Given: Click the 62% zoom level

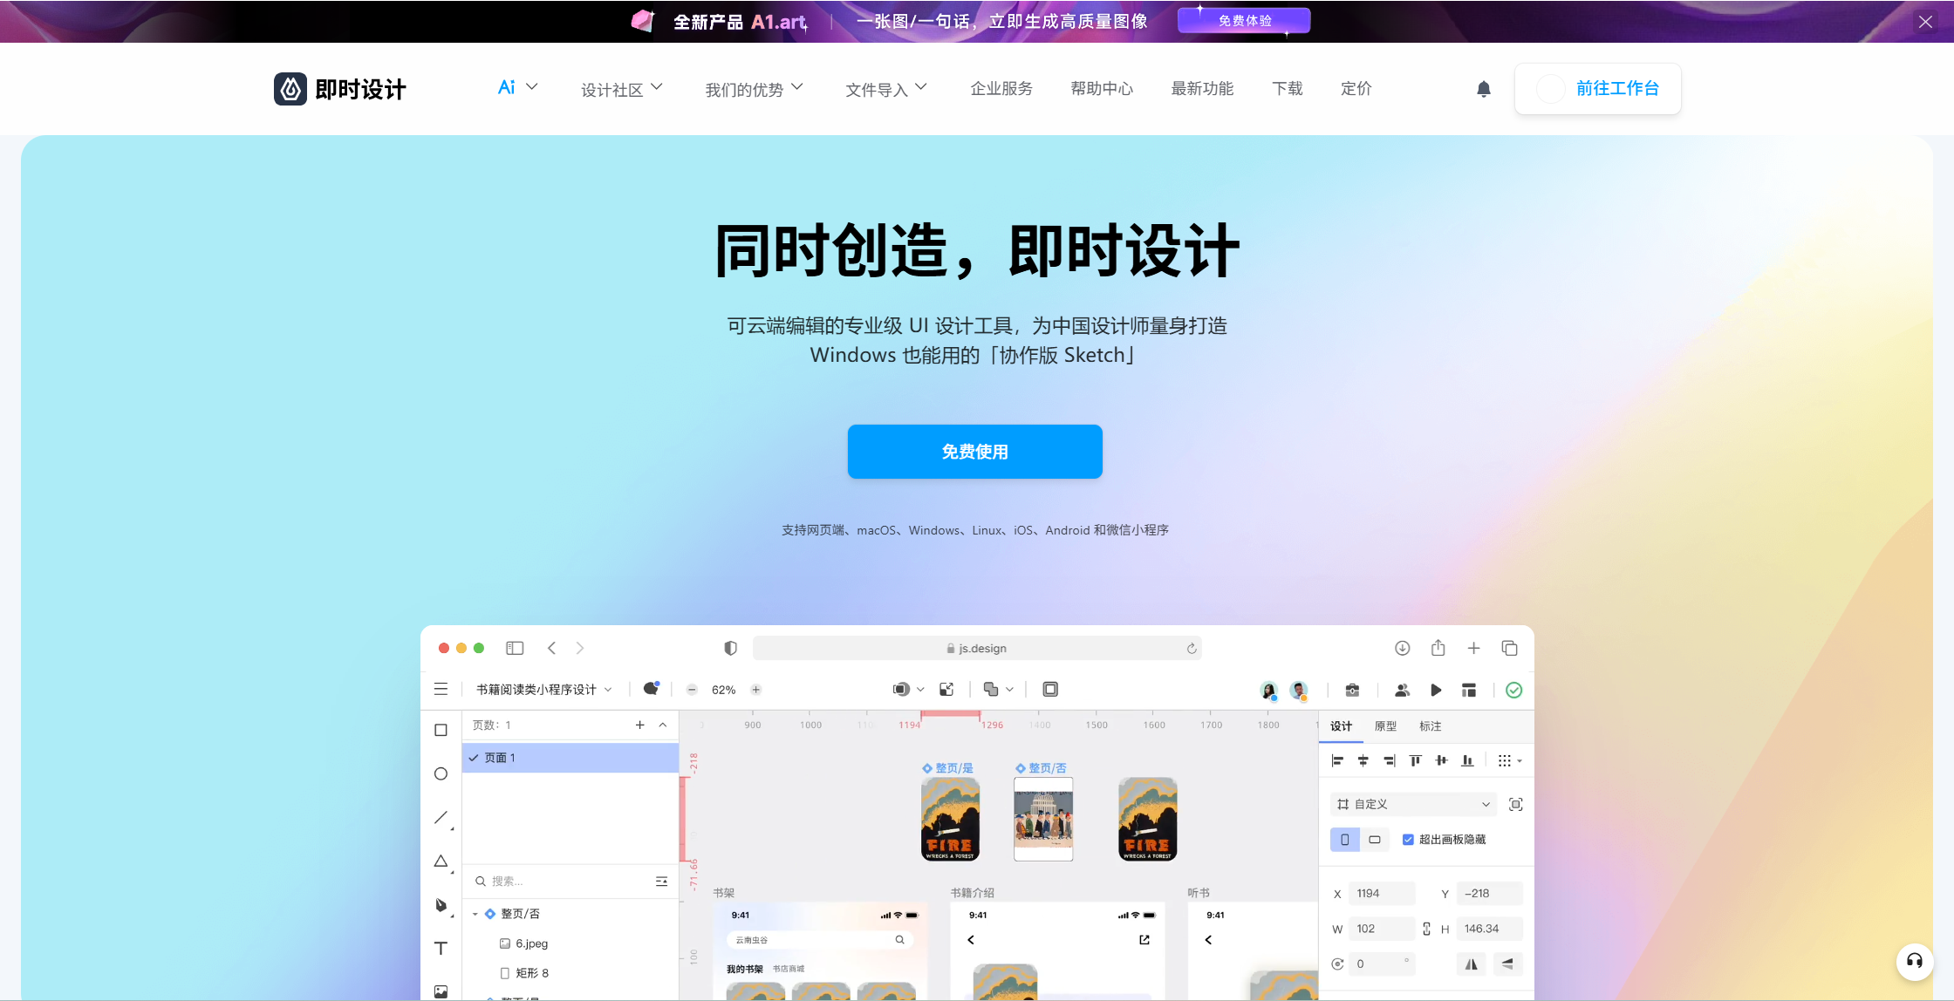Looking at the screenshot, I should (723, 690).
